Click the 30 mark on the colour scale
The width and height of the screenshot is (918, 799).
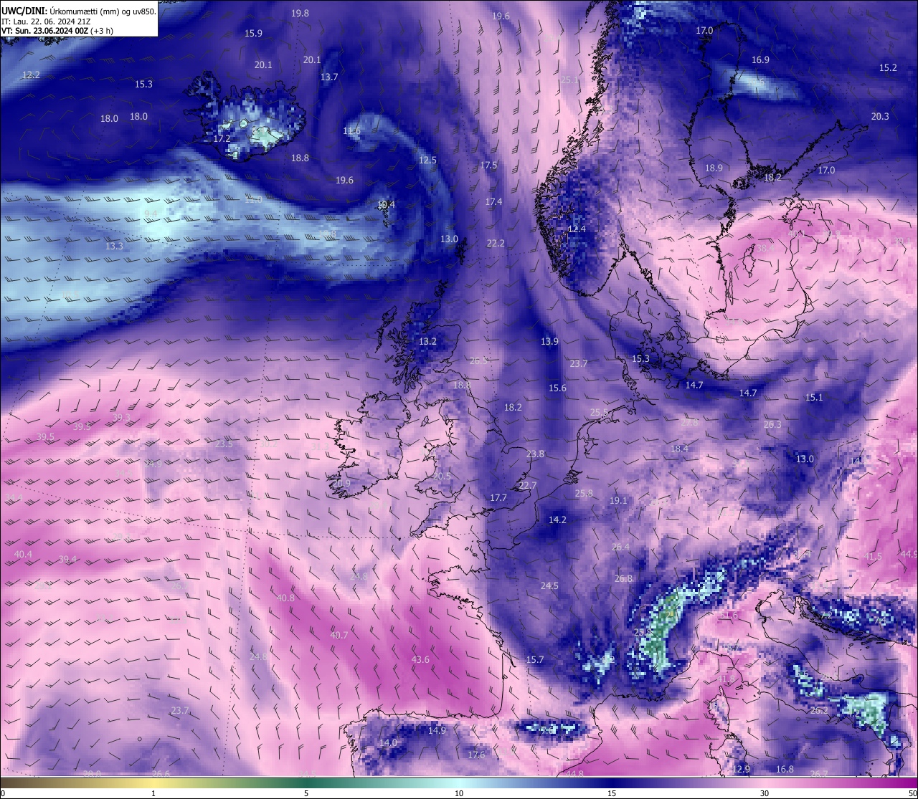[765, 793]
